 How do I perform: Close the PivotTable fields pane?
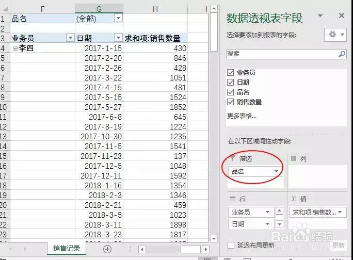pyautogui.click(x=342, y=15)
